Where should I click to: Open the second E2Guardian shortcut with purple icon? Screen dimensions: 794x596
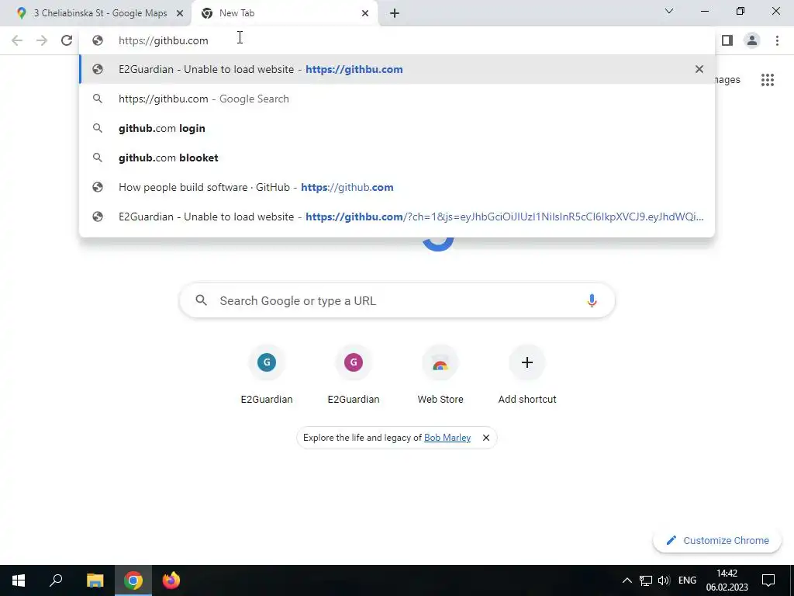click(x=354, y=375)
